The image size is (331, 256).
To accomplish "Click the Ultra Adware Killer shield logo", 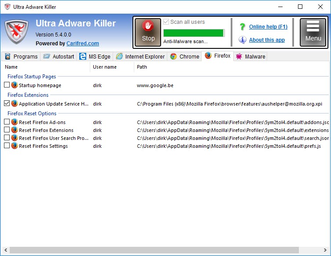I will click(16, 32).
